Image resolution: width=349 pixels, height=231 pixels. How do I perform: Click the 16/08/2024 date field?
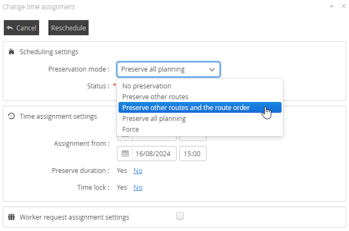pyautogui.click(x=153, y=153)
